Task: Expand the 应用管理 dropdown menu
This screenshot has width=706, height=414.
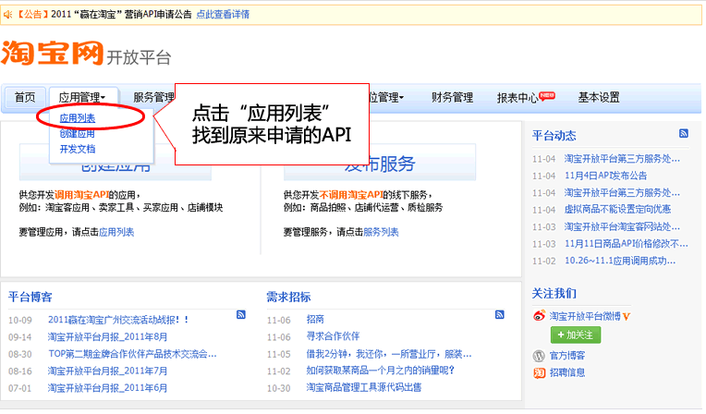Action: 82,97
